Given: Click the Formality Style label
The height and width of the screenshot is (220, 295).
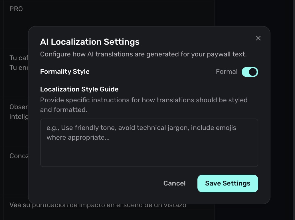Looking at the screenshot, I should (64, 72).
